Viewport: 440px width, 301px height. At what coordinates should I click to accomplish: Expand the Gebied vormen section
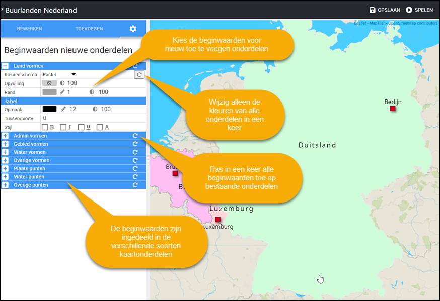[x=5, y=144]
